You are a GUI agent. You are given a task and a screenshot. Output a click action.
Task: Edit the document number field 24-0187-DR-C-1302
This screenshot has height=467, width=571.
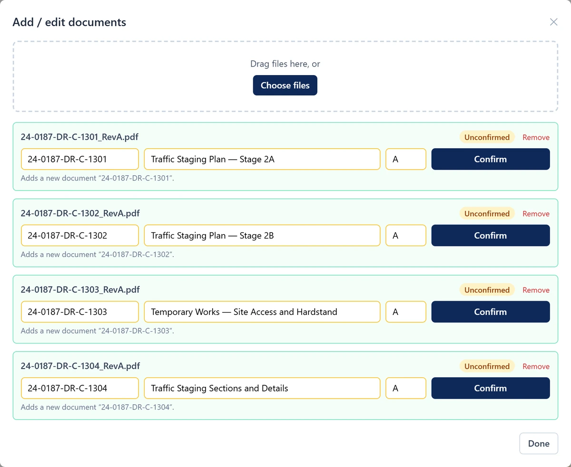pos(80,236)
